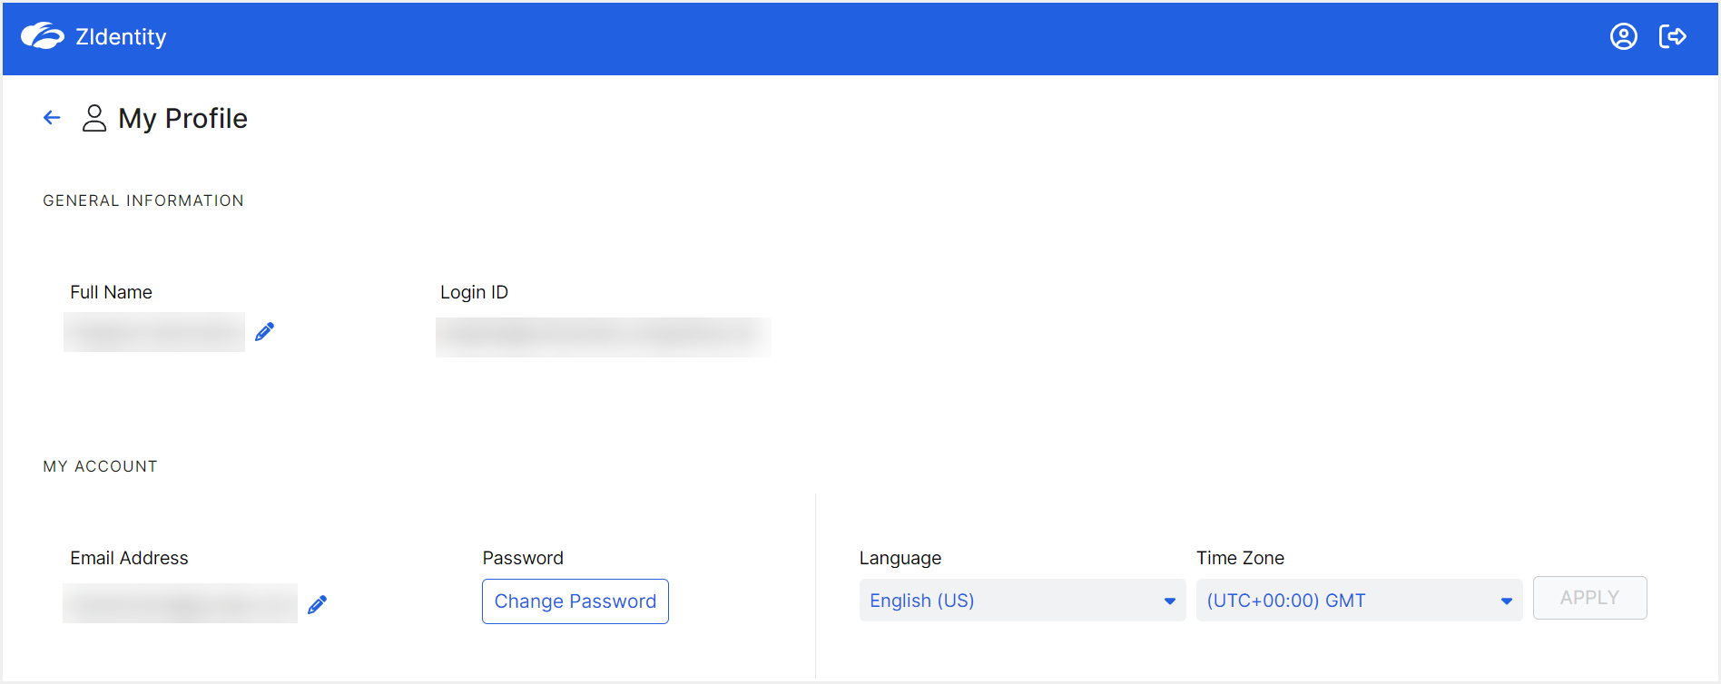Open the Time Zone dropdown
The height and width of the screenshot is (684, 1721).
pyautogui.click(x=1358, y=601)
